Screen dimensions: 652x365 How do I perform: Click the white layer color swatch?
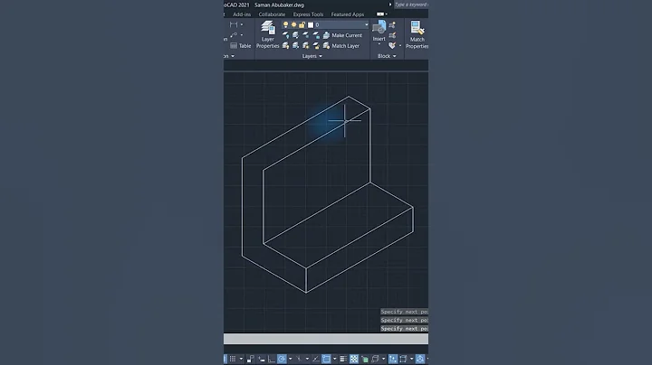pos(311,25)
